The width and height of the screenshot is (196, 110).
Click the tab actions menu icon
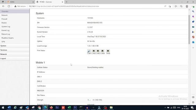tap(3, 2)
